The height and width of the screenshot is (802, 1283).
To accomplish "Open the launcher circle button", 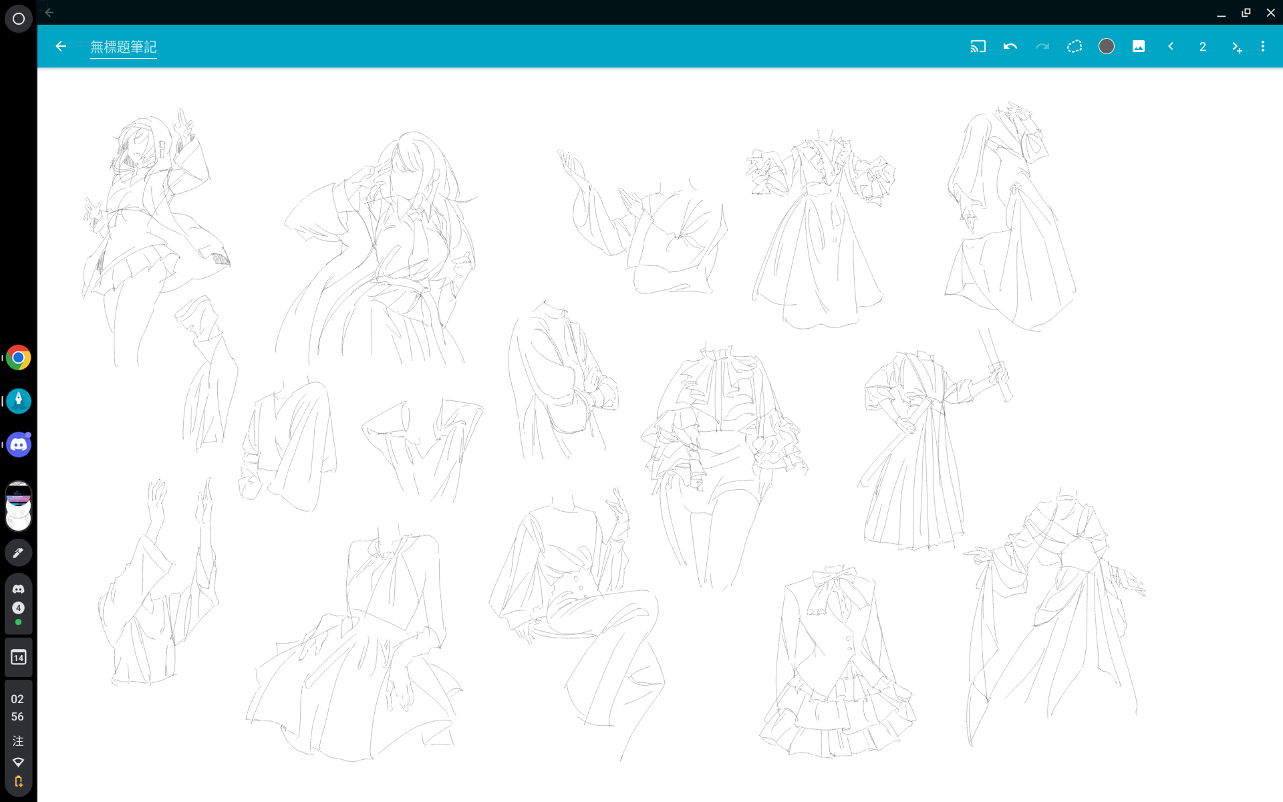I will [19, 19].
